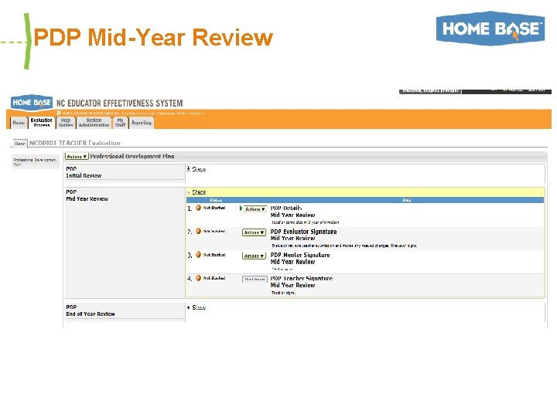Click the PDP Initial Review row label
557x417 pixels.
(x=84, y=172)
